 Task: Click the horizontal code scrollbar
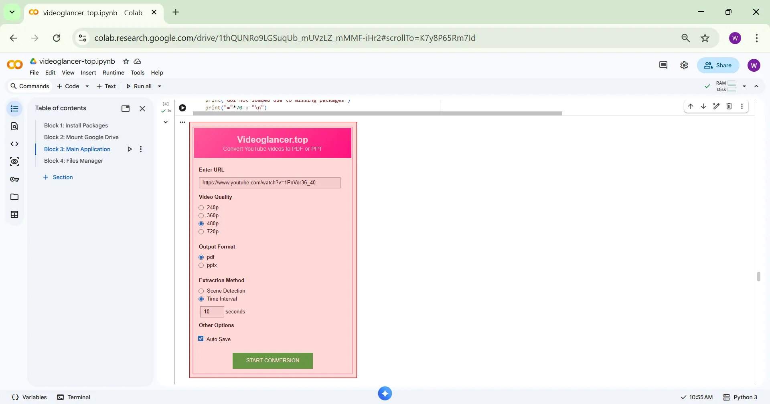[x=377, y=113]
